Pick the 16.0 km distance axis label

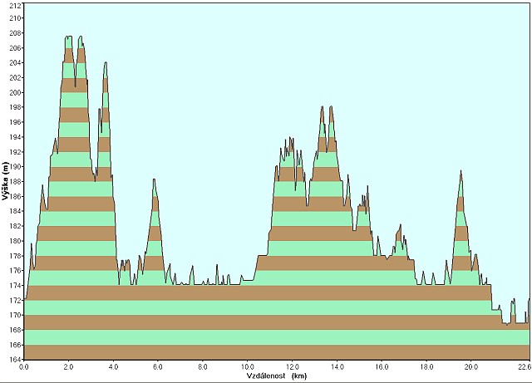[x=382, y=366]
